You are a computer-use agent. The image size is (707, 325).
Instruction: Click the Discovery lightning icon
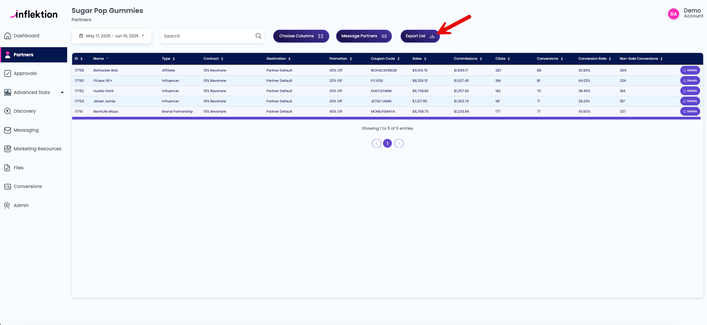click(x=7, y=111)
